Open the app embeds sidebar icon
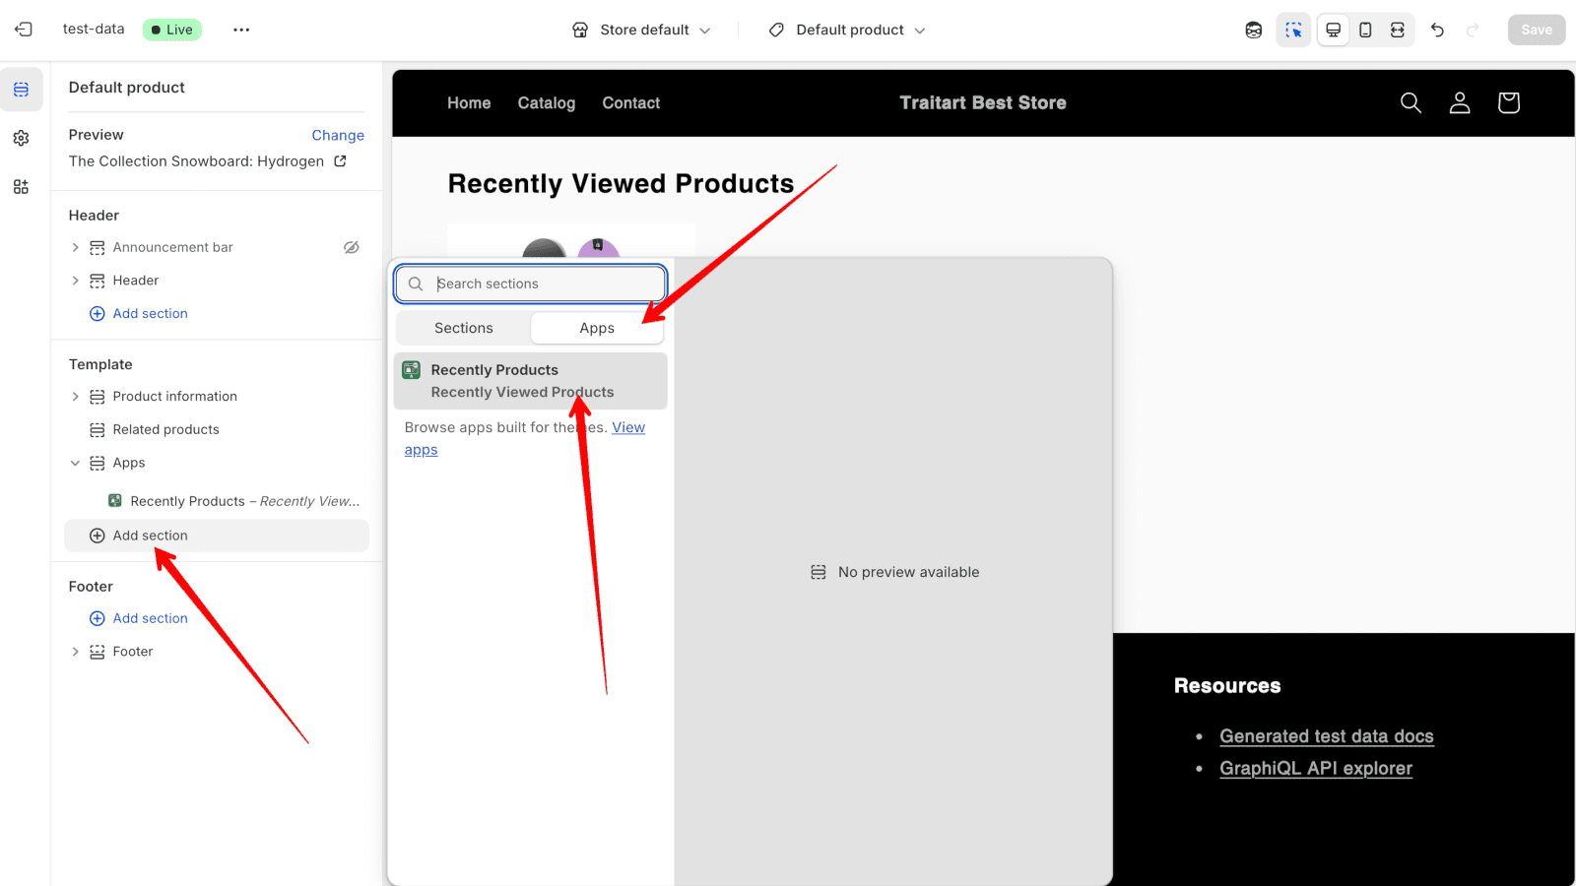 click(x=21, y=187)
